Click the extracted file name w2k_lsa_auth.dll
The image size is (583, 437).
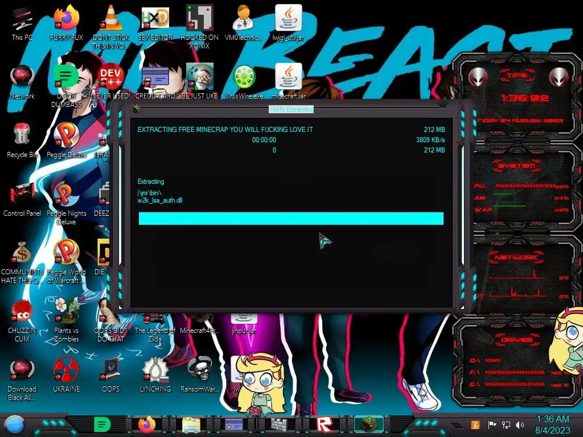pos(160,200)
